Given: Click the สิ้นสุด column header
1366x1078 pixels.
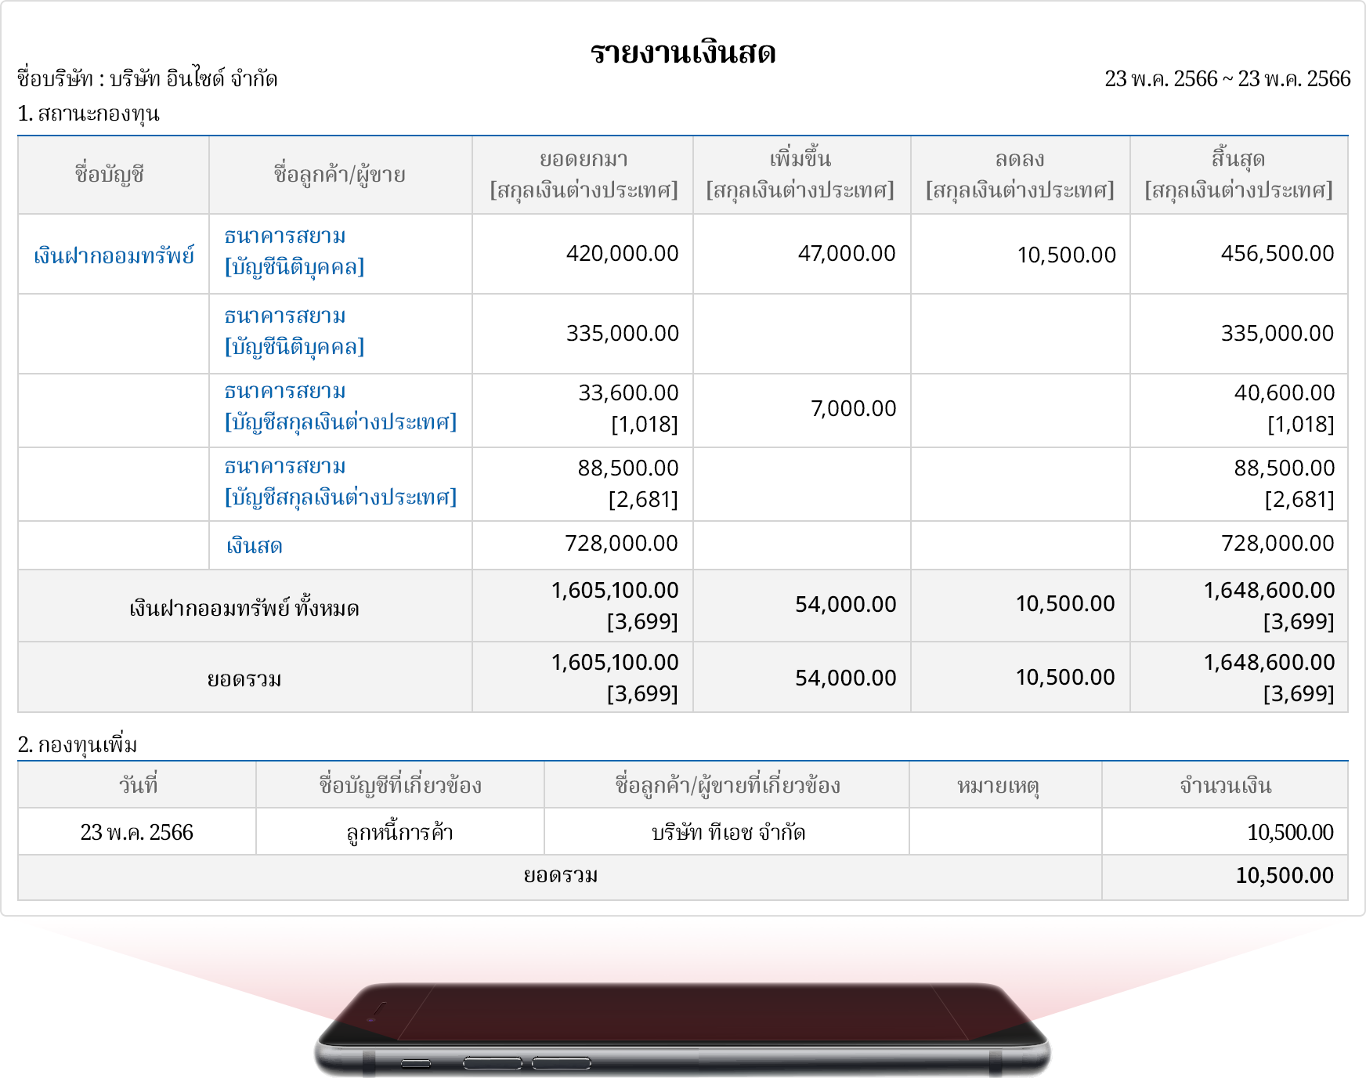Looking at the screenshot, I should tap(1238, 174).
